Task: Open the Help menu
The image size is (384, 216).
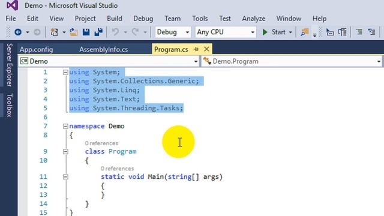Action: (319, 19)
